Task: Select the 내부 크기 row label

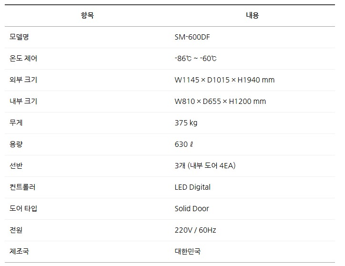Action: pyautogui.click(x=23, y=101)
